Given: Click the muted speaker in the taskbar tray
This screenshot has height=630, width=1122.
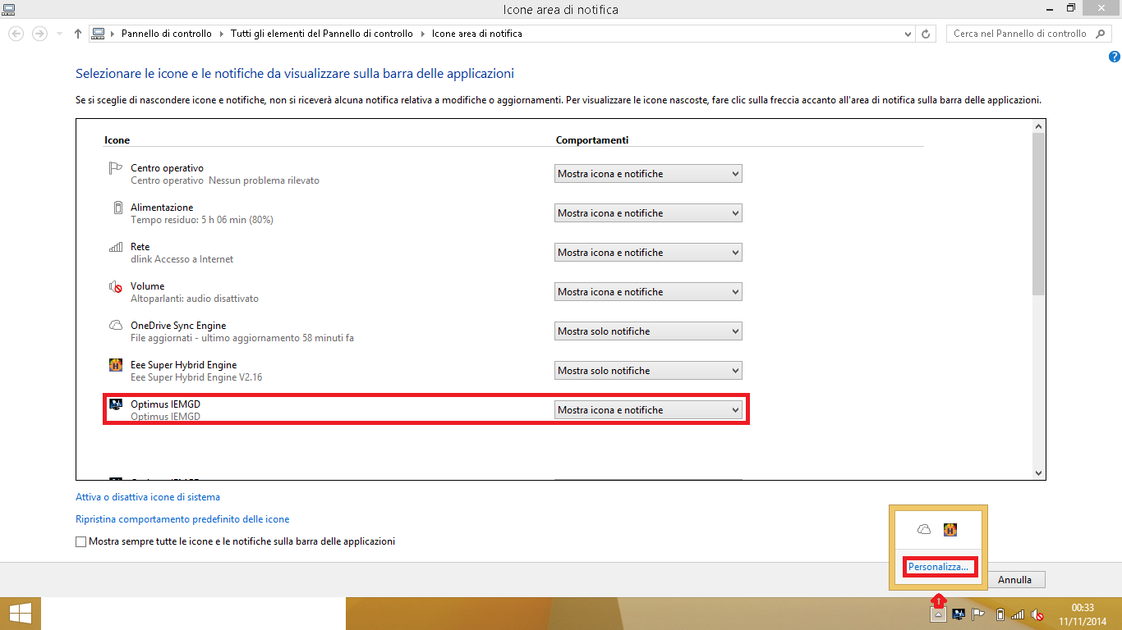Looking at the screenshot, I should [x=1037, y=613].
